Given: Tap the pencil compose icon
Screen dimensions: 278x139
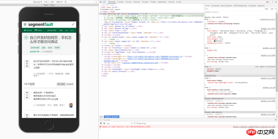Looking at the screenshot, I should coord(73,24).
